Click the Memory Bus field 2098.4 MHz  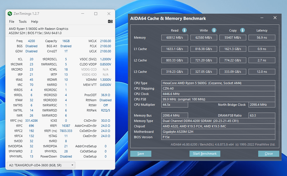(175, 115)
